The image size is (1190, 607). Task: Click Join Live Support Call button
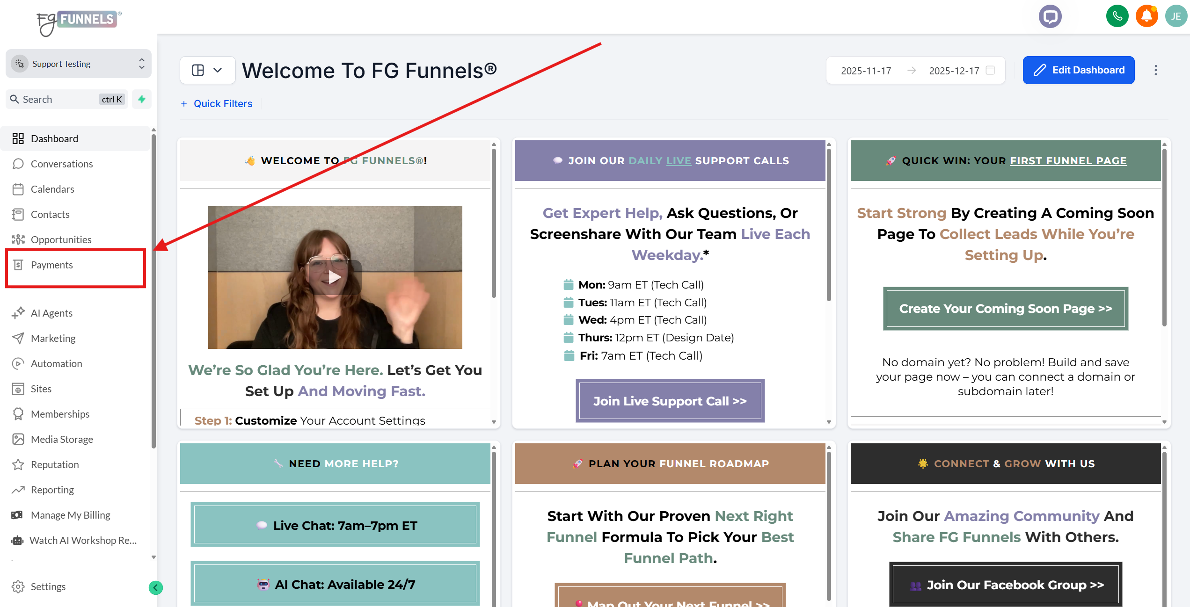tap(670, 401)
